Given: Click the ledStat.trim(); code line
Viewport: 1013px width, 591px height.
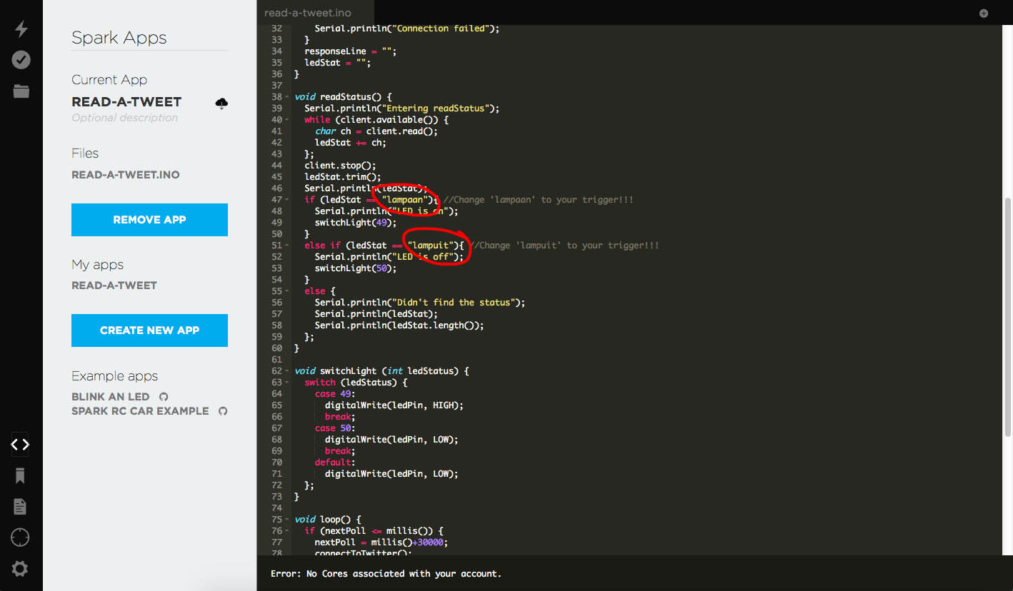Looking at the screenshot, I should pyautogui.click(x=343, y=176).
